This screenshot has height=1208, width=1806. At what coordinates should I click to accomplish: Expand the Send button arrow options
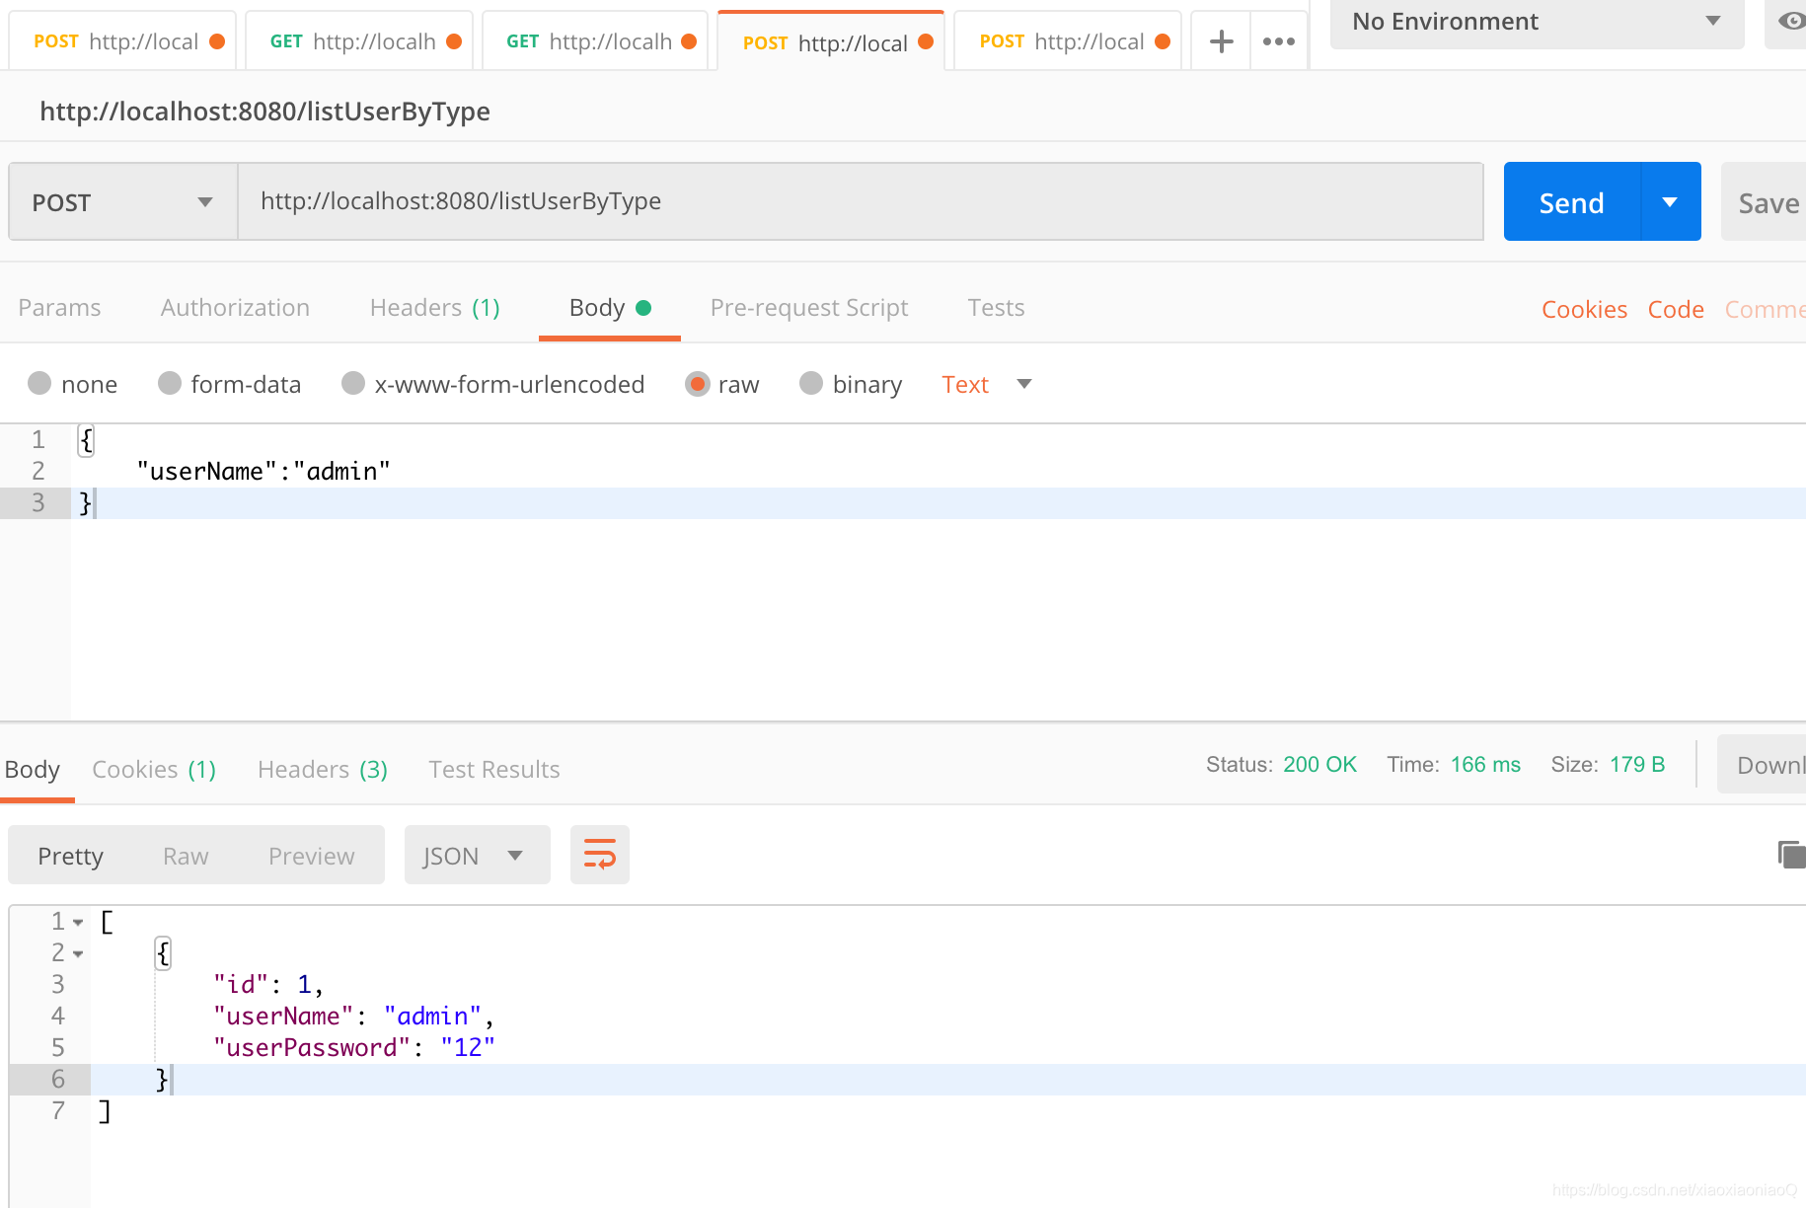point(1670,202)
